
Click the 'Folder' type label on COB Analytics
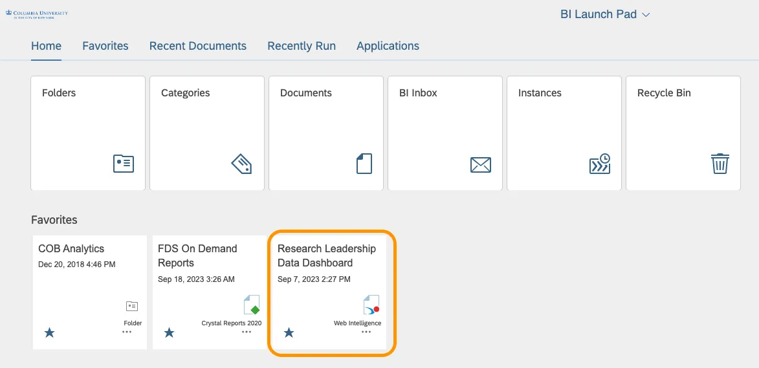133,323
